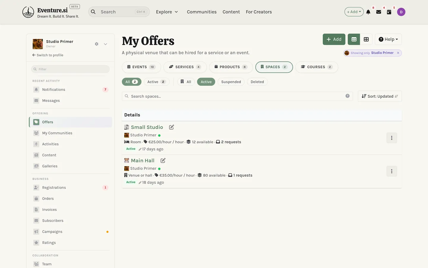Open the calendar icon in header
428x268 pixels.
pos(389,12)
